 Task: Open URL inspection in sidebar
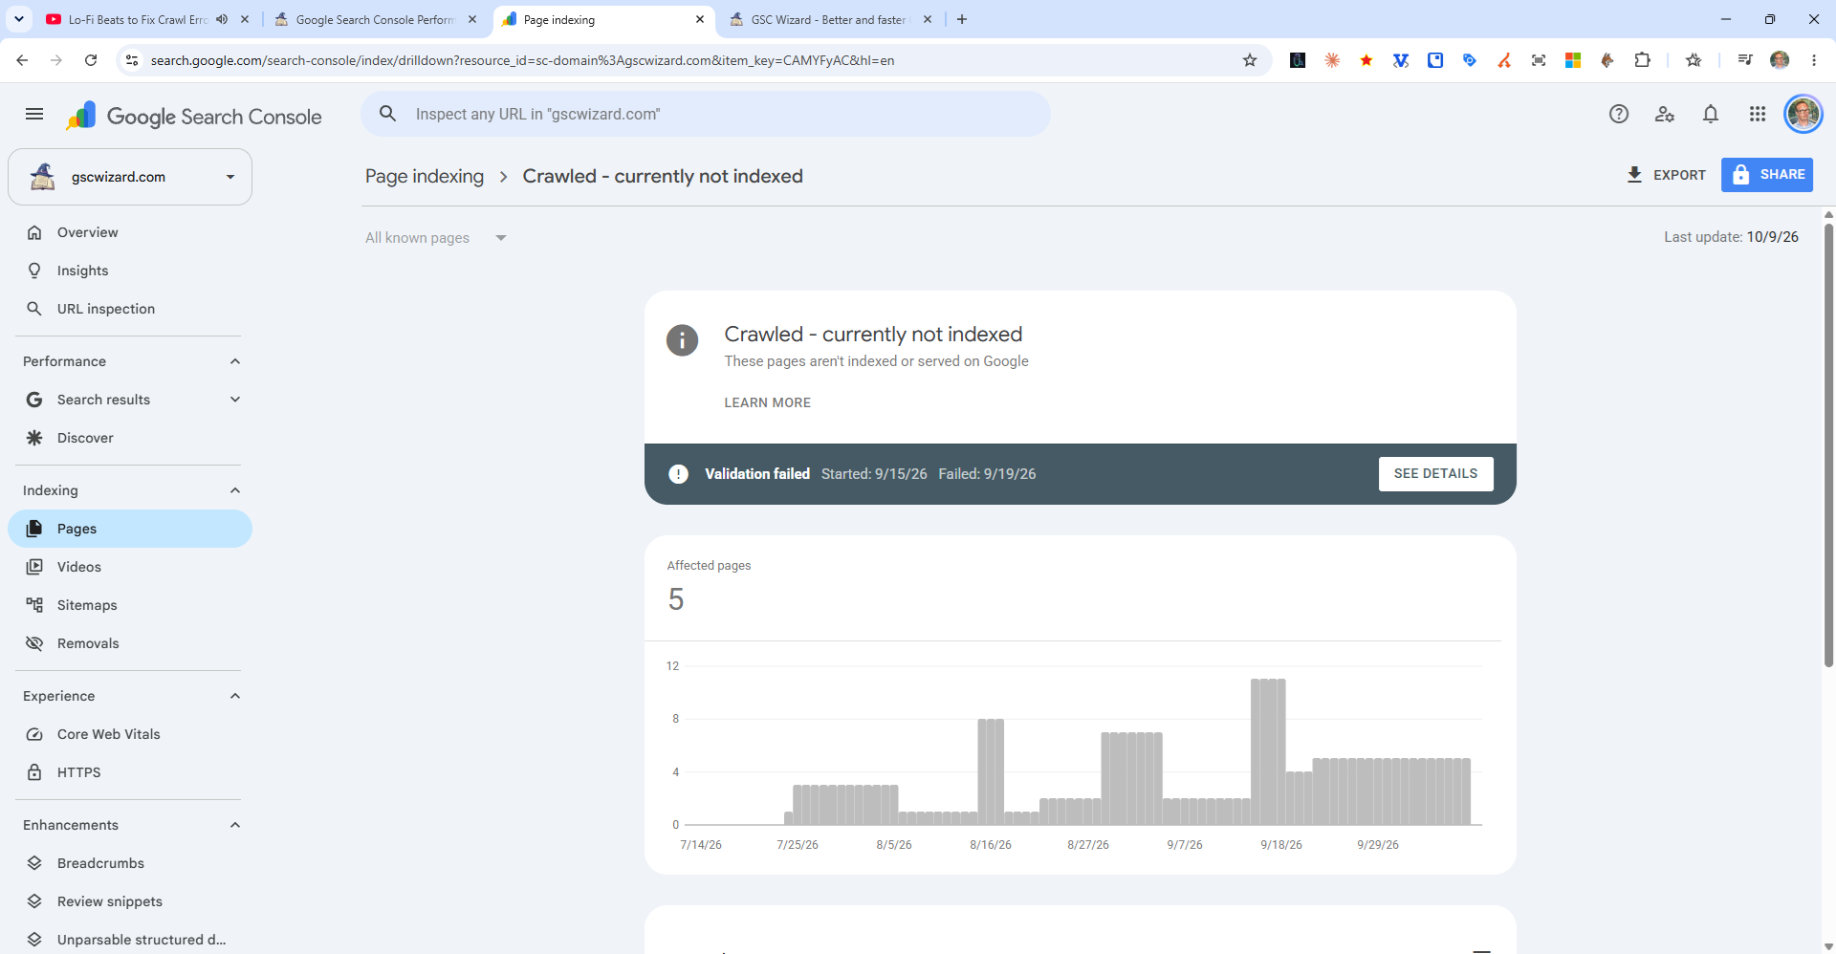point(130,309)
